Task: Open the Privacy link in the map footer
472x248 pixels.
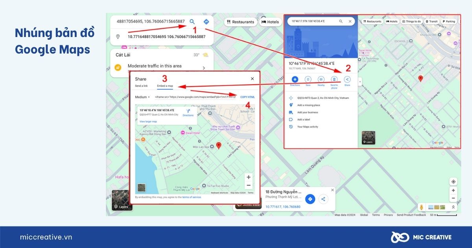Action: click(x=388, y=215)
